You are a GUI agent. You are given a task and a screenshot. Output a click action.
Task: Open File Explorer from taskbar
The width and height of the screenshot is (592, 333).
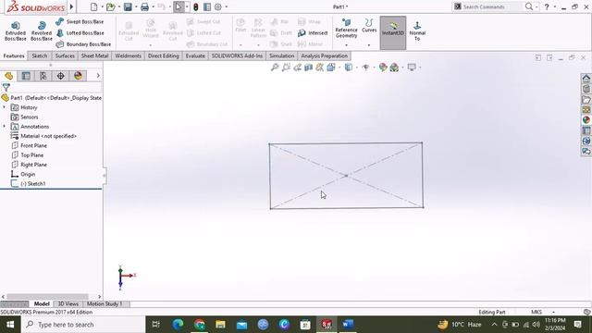point(220,325)
